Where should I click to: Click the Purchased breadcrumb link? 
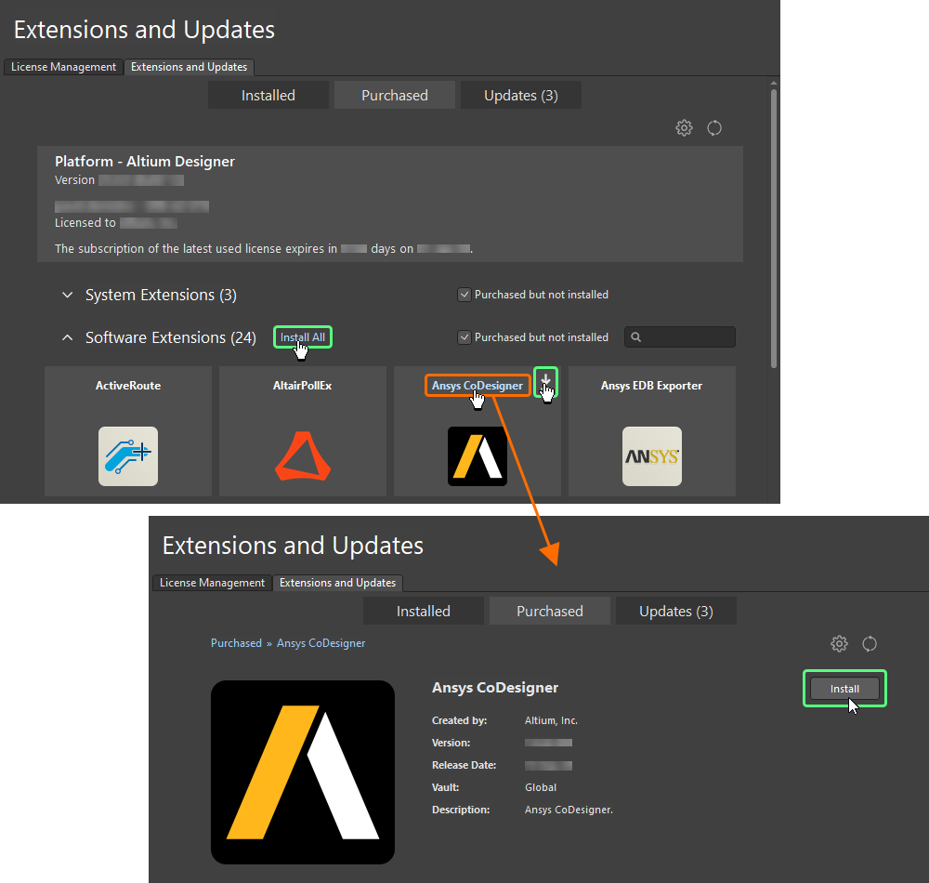pos(236,643)
